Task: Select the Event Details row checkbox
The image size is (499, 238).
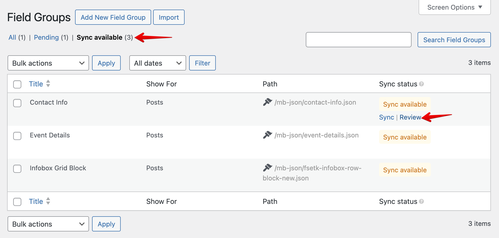Action: click(x=17, y=136)
